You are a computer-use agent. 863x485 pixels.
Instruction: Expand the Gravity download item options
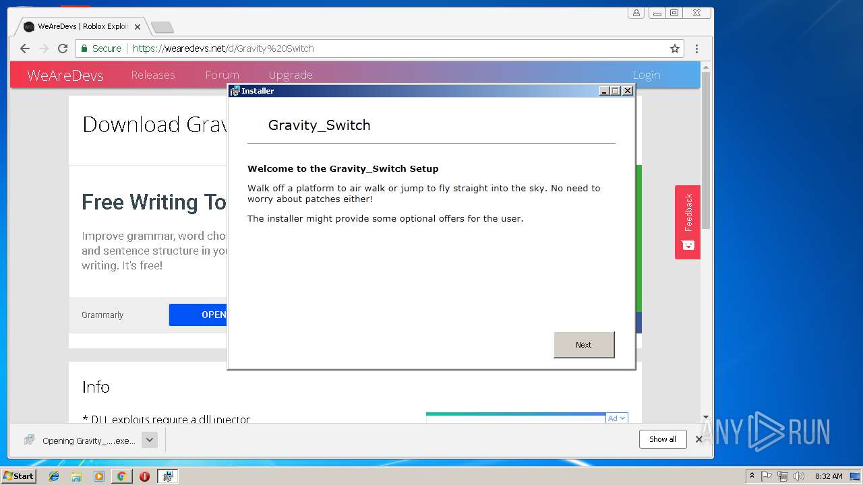(x=150, y=440)
